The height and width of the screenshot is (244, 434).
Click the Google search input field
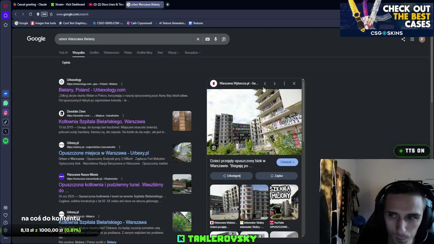click(125, 39)
